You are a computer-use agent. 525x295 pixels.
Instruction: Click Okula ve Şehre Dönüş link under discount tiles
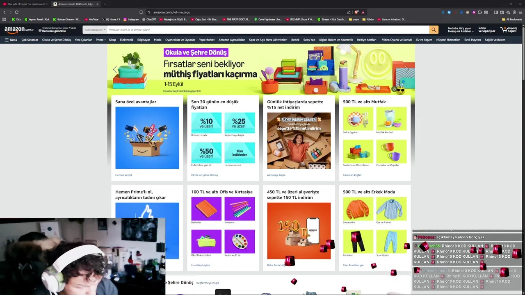(x=204, y=175)
